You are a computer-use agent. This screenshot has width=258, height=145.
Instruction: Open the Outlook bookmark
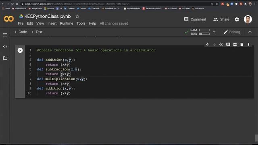click(49, 8)
